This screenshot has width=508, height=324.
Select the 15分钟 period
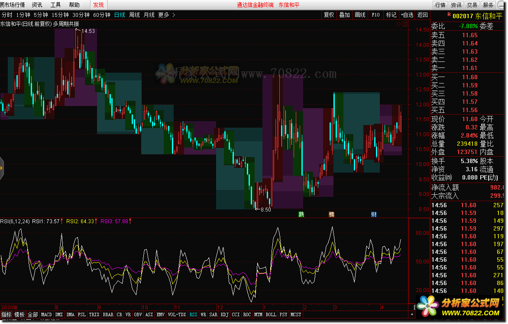(60, 15)
